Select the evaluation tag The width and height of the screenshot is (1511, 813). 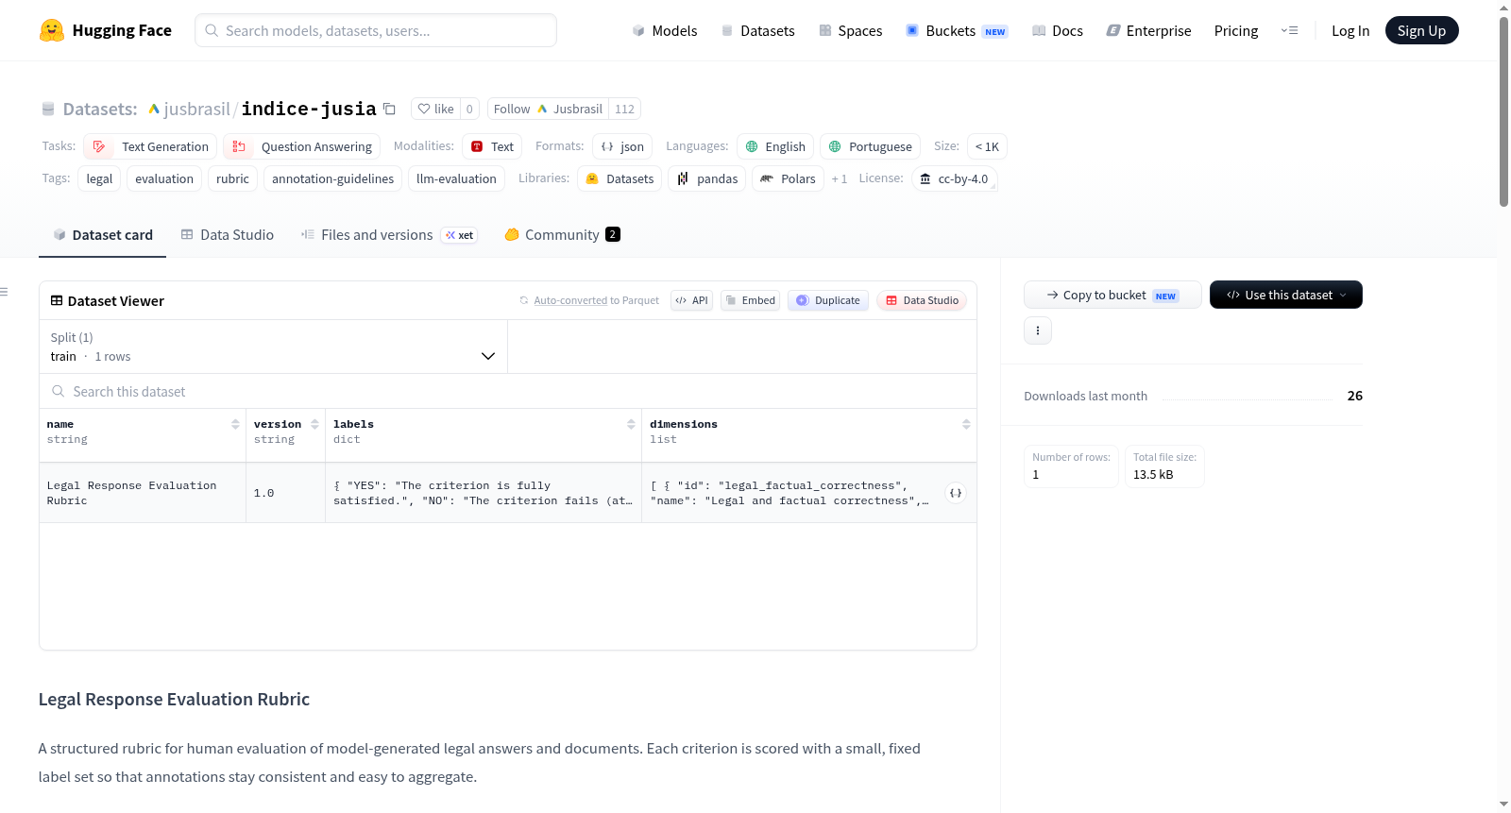point(164,178)
